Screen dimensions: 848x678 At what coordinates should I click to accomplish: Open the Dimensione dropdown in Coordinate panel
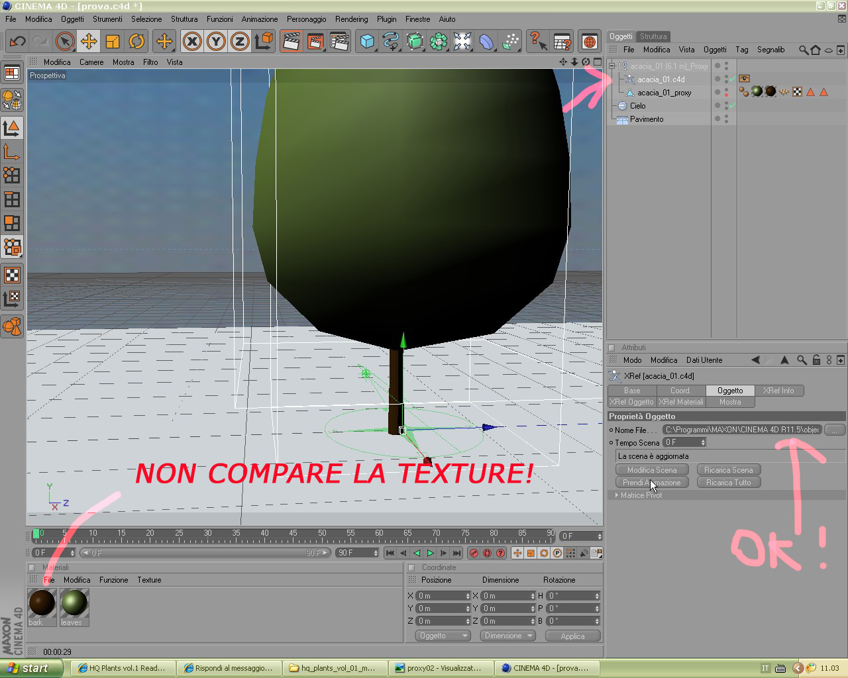click(507, 636)
